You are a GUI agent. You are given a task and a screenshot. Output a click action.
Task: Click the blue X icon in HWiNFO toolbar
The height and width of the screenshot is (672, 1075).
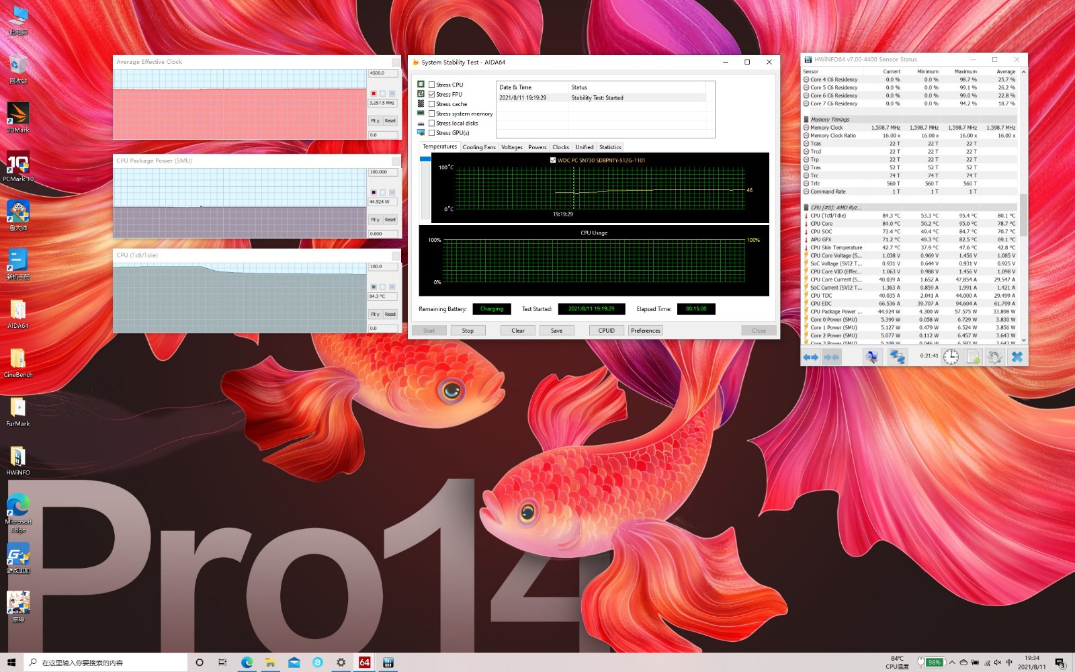click(x=1017, y=357)
